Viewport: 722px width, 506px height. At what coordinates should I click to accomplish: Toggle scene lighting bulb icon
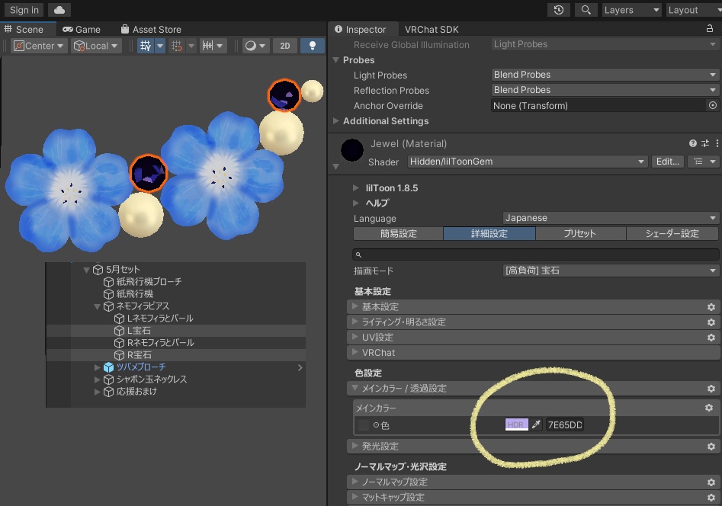click(x=312, y=46)
